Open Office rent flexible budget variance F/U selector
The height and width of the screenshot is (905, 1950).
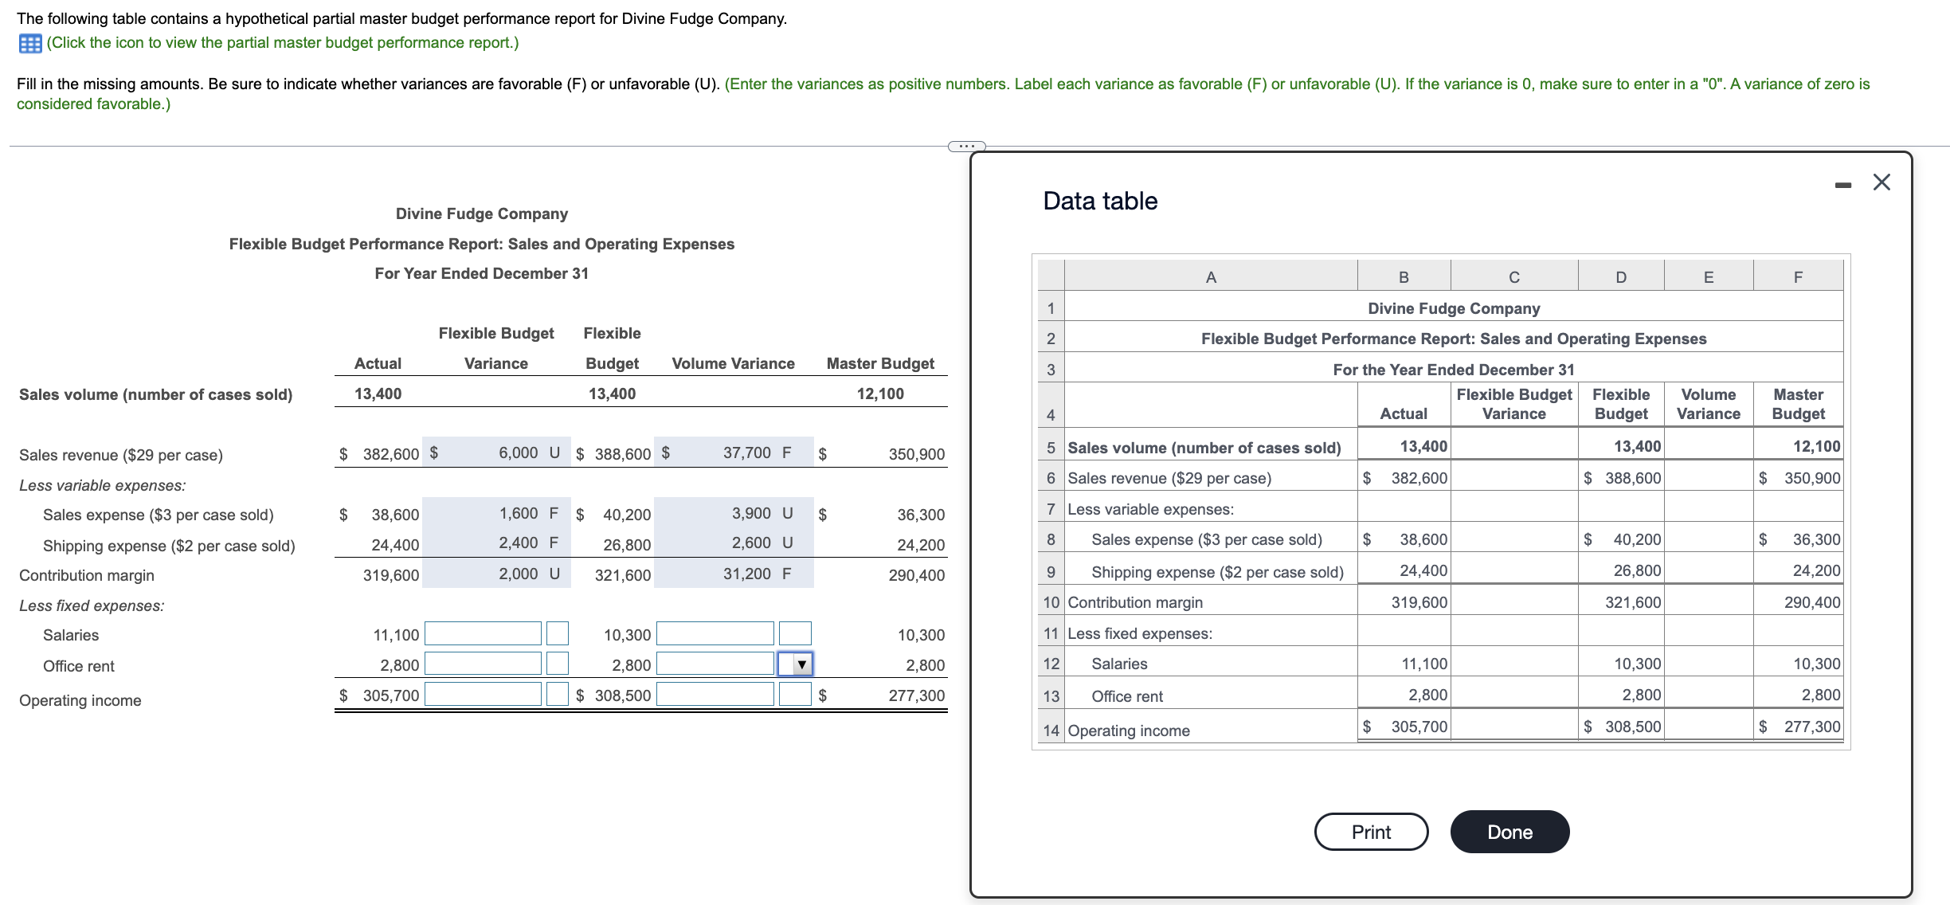558,664
